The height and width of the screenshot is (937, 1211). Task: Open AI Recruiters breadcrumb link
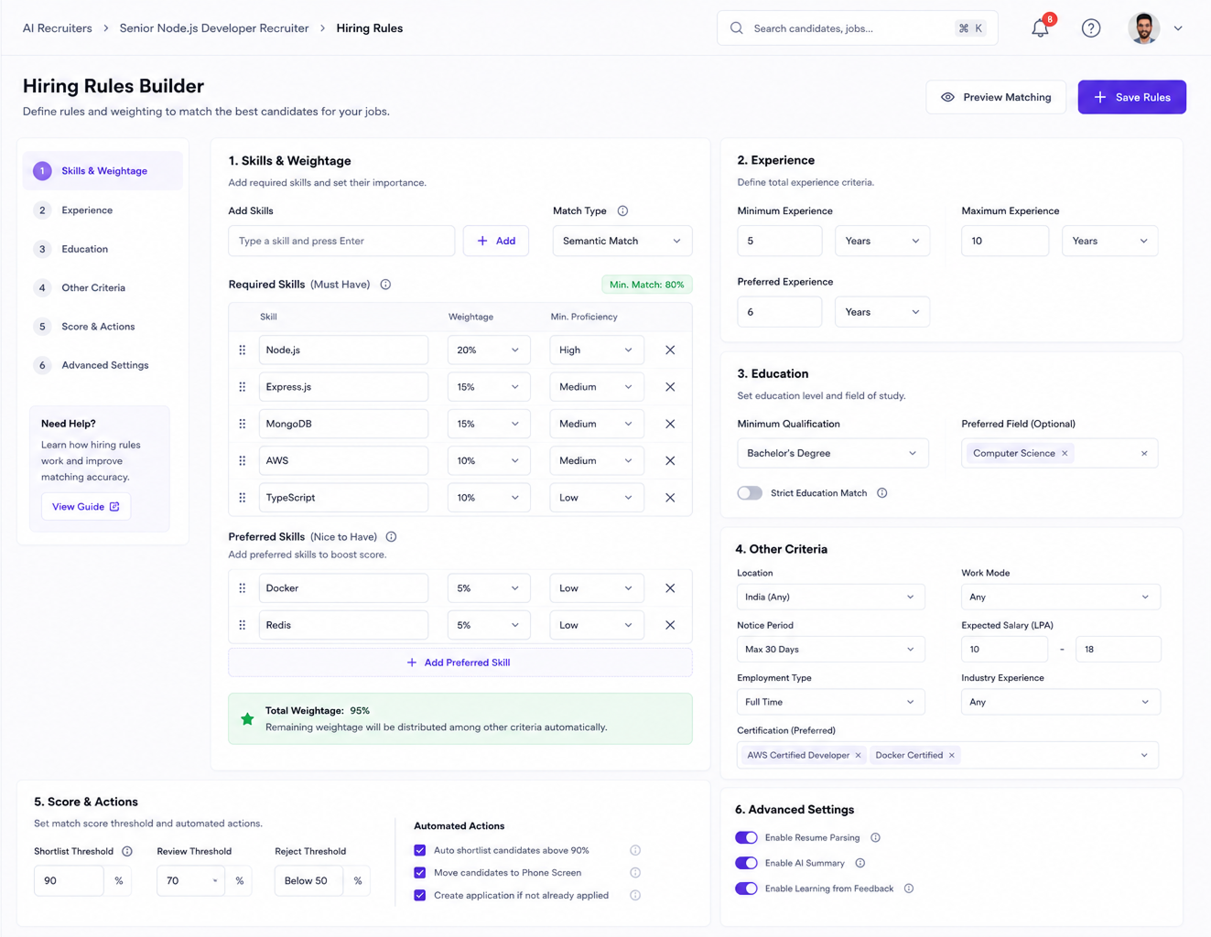(58, 28)
